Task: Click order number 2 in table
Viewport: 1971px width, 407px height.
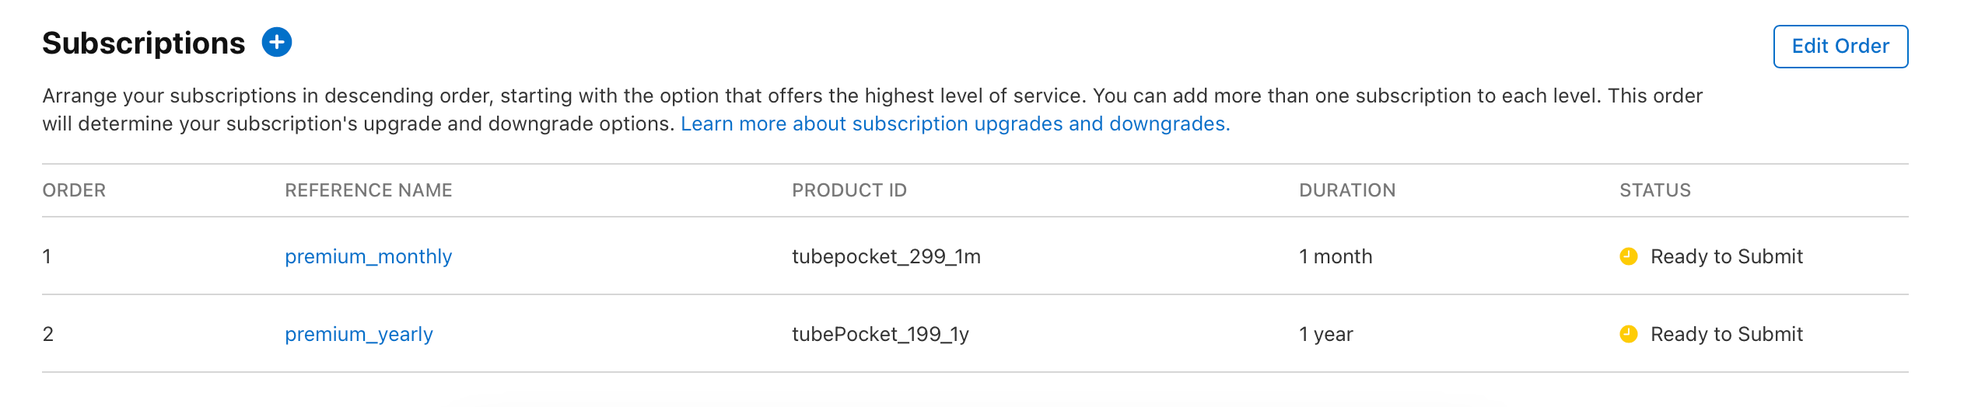Action: 48,334
